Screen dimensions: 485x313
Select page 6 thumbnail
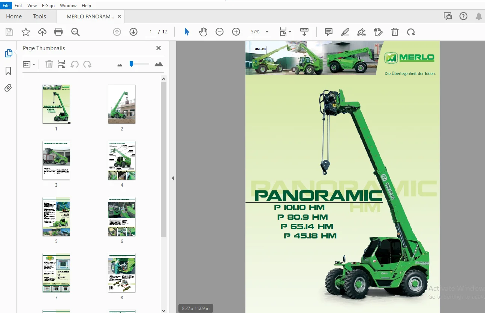[122, 217]
